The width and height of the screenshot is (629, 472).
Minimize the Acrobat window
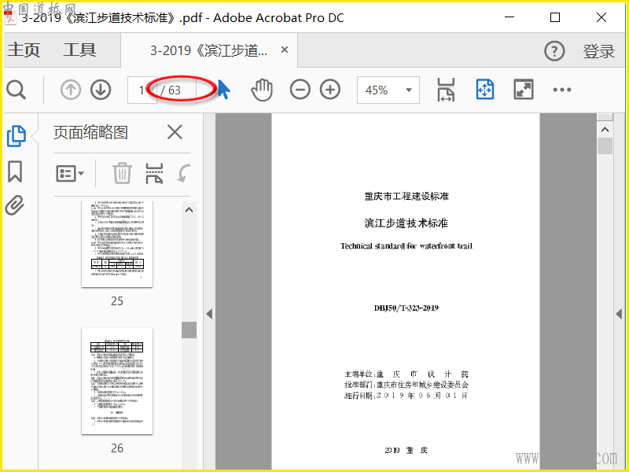509,17
